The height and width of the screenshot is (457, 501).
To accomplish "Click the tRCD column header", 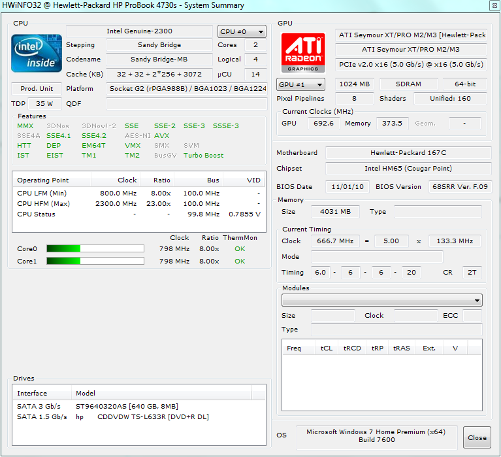I will click(352, 348).
